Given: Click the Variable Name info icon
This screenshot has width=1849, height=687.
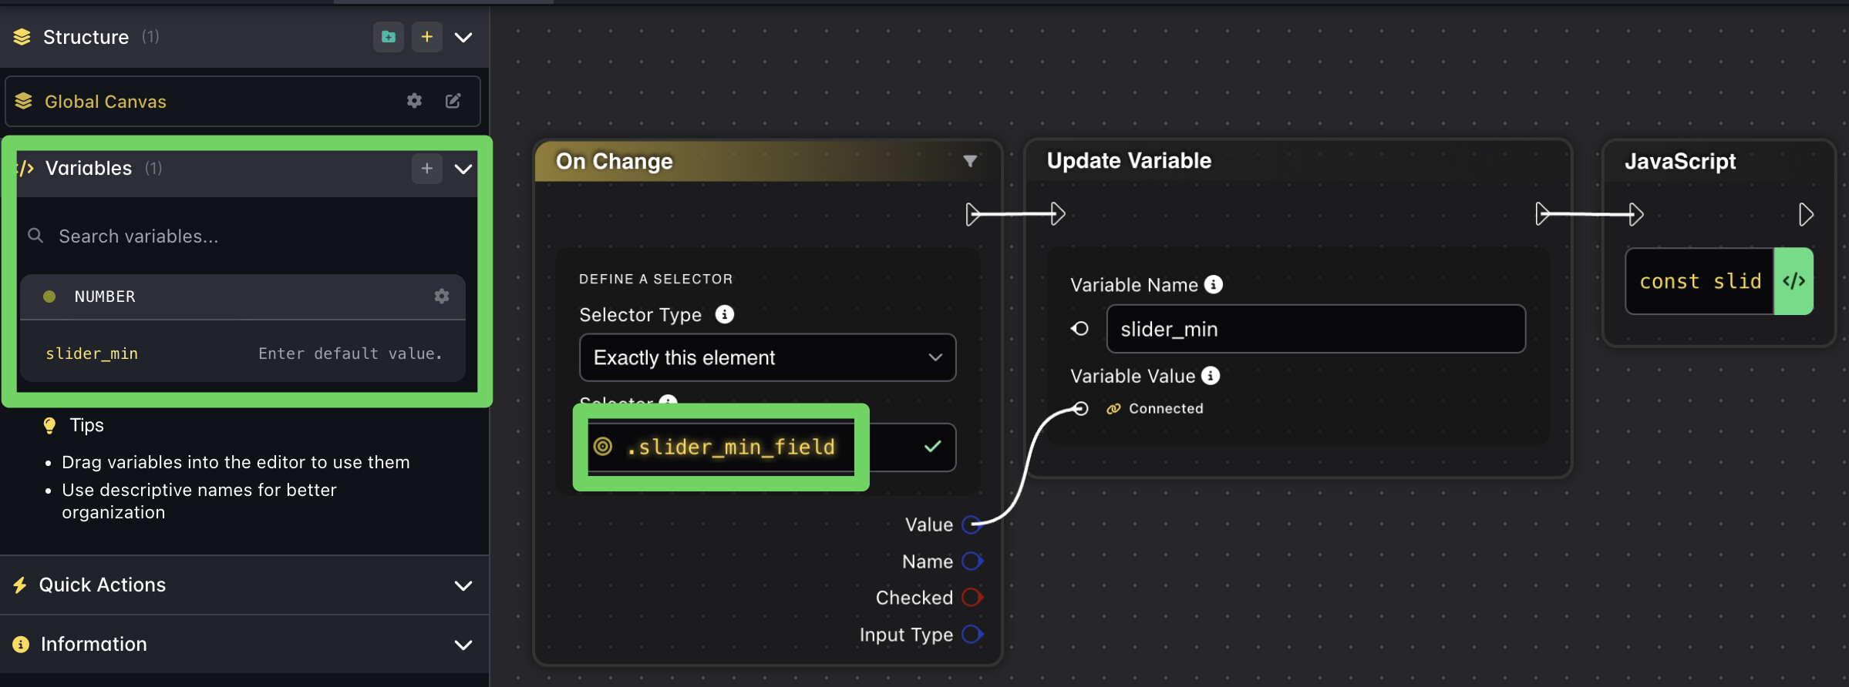Looking at the screenshot, I should tap(1214, 285).
